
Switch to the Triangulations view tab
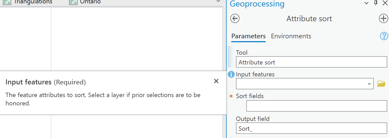[33, 2]
